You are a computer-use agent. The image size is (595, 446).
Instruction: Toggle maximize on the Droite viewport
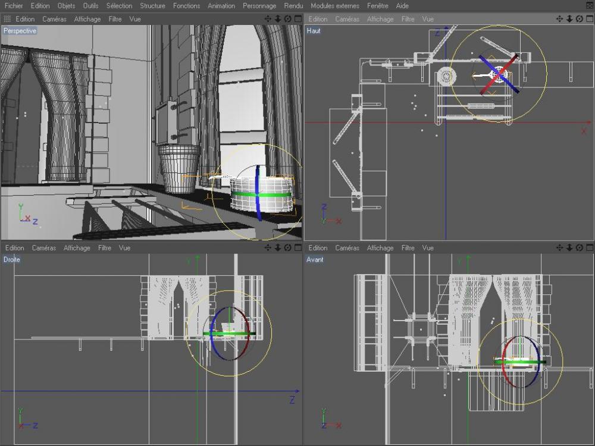tap(297, 248)
